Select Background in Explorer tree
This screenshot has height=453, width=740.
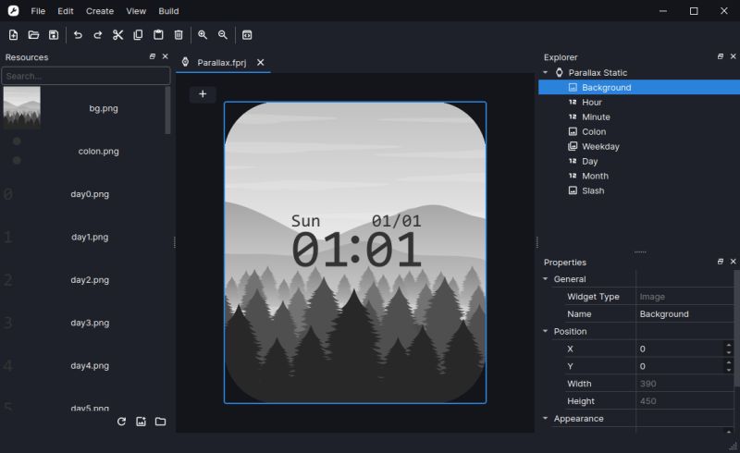639,87
